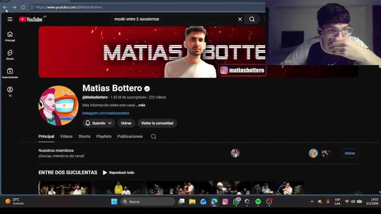Open WhatsApp from the taskbar
The image size is (381, 214).
point(236,202)
